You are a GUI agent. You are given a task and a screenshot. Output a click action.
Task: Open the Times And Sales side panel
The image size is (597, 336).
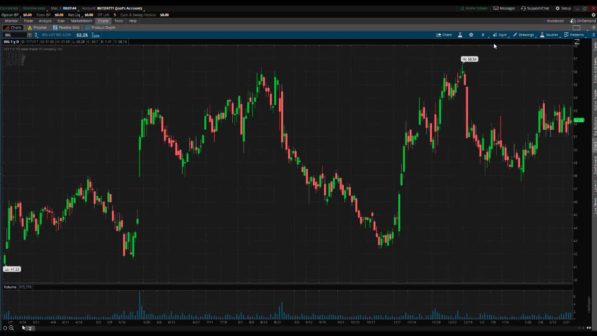click(x=595, y=71)
